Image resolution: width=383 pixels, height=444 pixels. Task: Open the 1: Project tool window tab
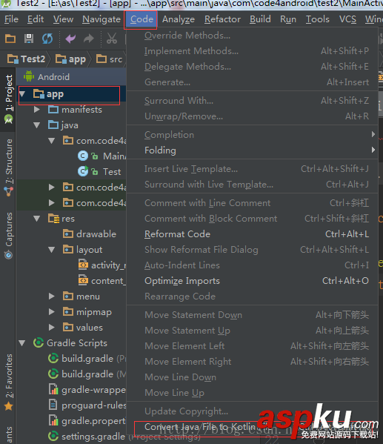tap(8, 99)
